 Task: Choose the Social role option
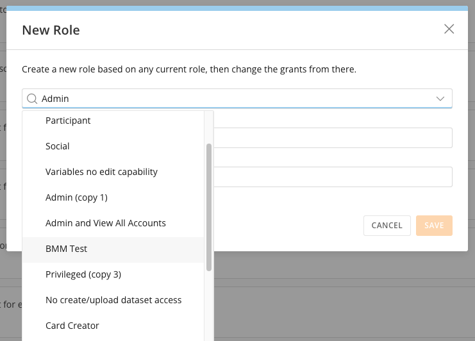pyautogui.click(x=58, y=146)
